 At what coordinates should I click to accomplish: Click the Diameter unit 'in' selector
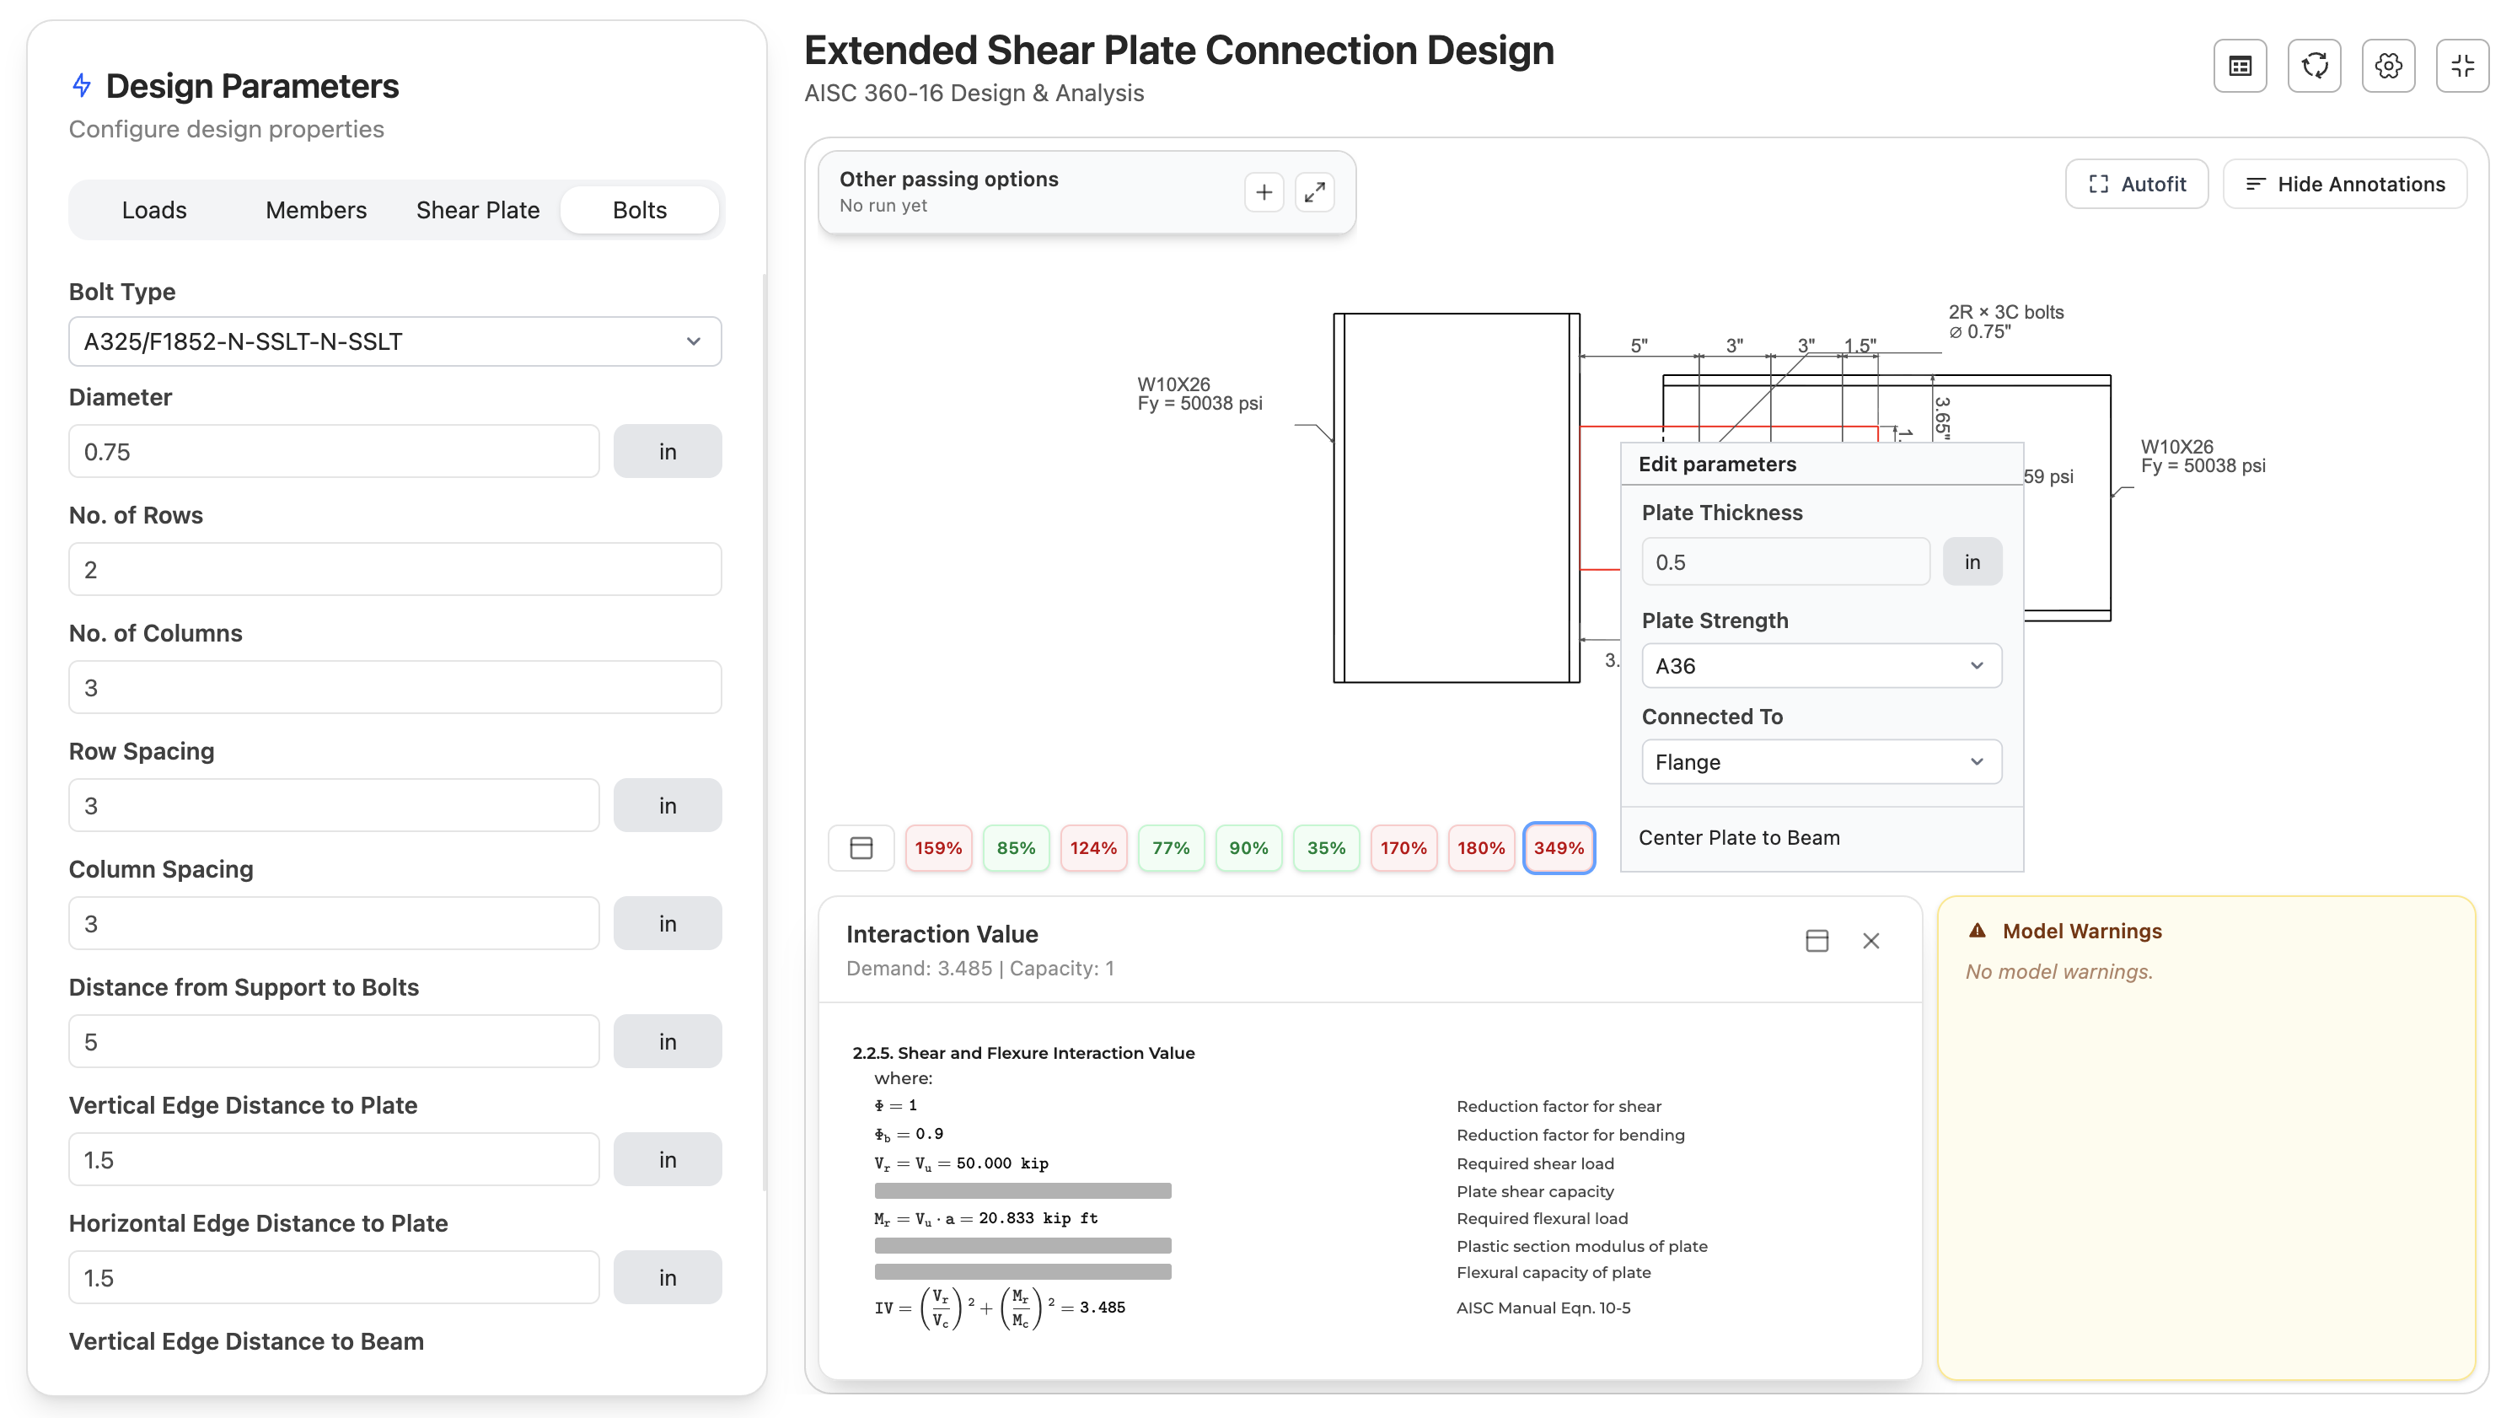[668, 452]
